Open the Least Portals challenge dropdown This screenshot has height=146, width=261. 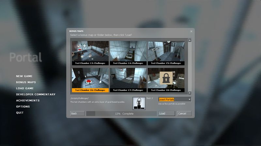pos(175,99)
